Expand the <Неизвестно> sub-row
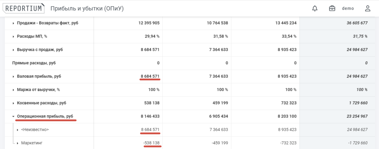 18,130
